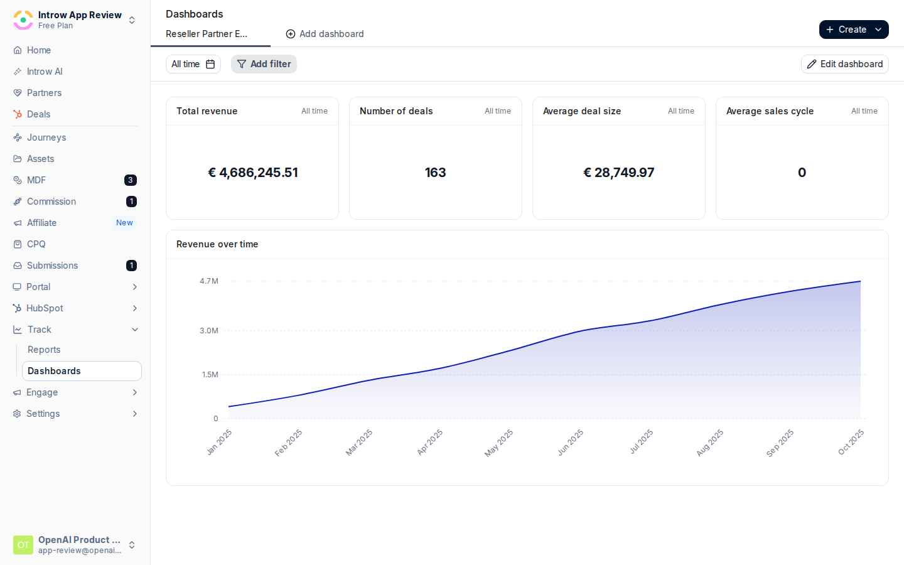Click the All time text in date filter
The image size is (904, 565).
point(185,64)
